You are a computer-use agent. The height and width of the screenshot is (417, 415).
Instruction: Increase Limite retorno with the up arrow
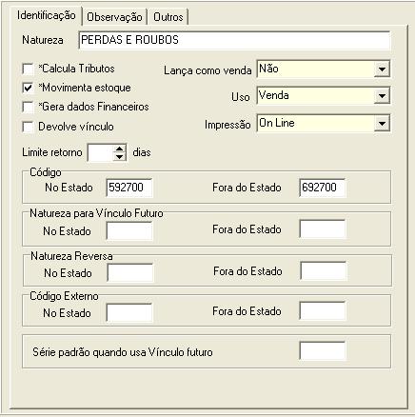pos(120,149)
